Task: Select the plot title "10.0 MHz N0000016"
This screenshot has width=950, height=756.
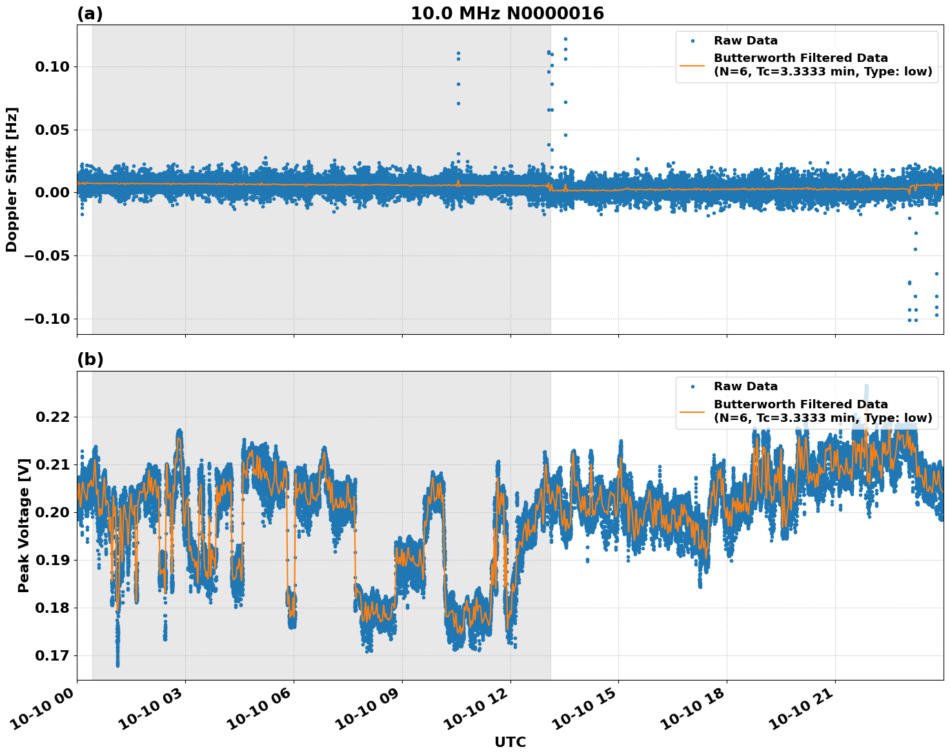Action: tap(507, 14)
